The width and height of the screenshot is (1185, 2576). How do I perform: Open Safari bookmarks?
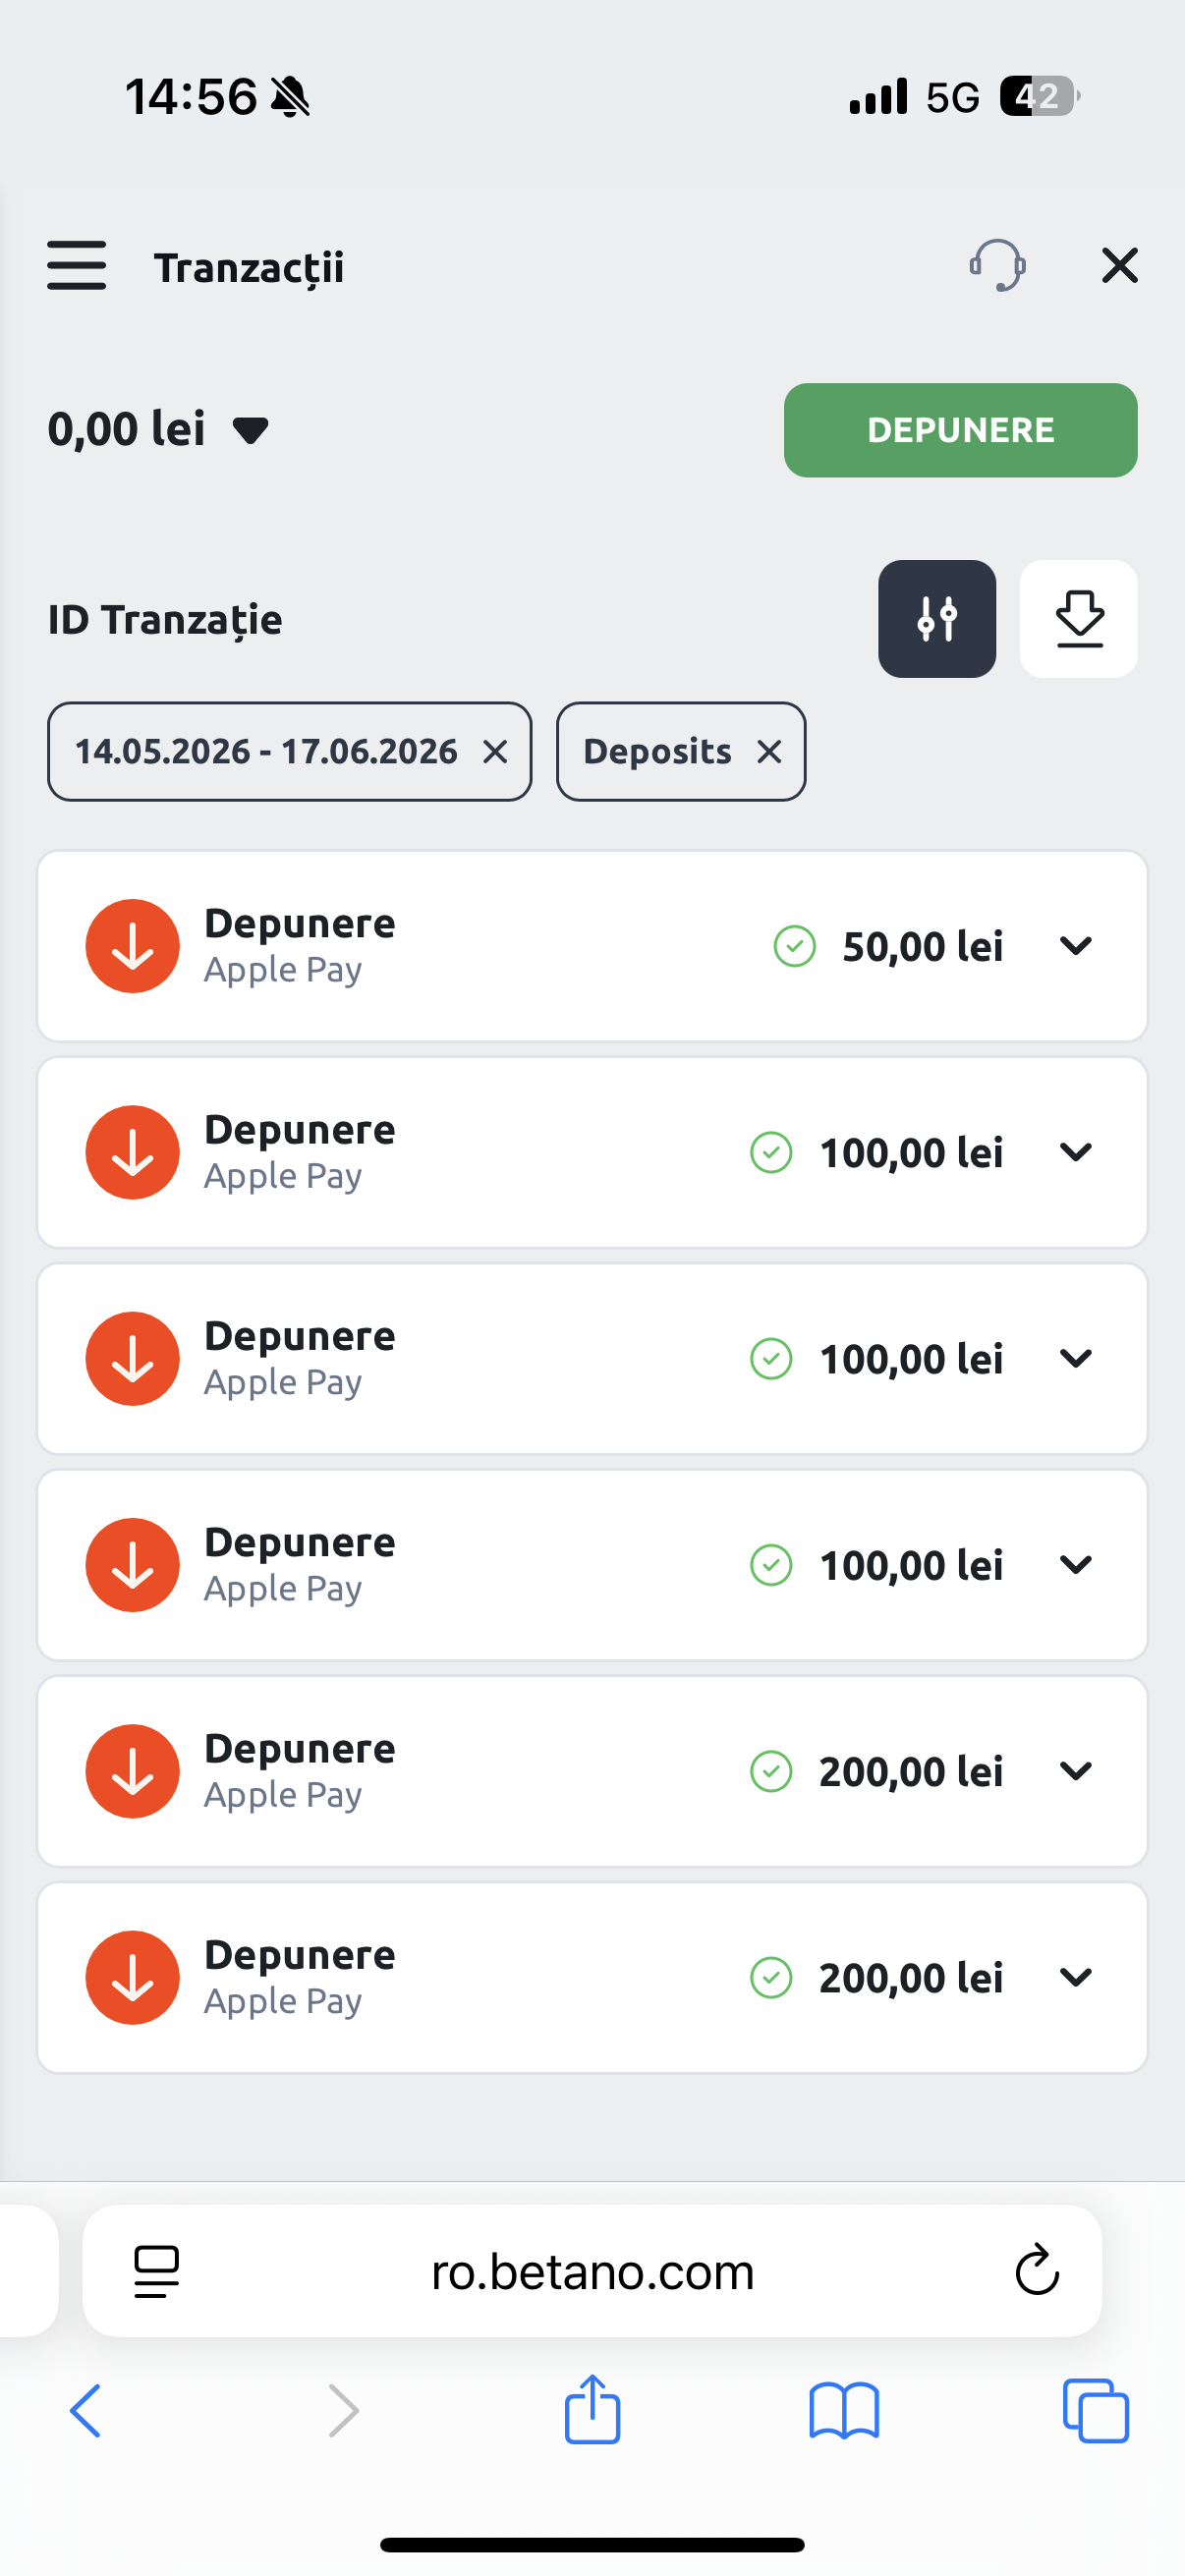click(x=844, y=2412)
